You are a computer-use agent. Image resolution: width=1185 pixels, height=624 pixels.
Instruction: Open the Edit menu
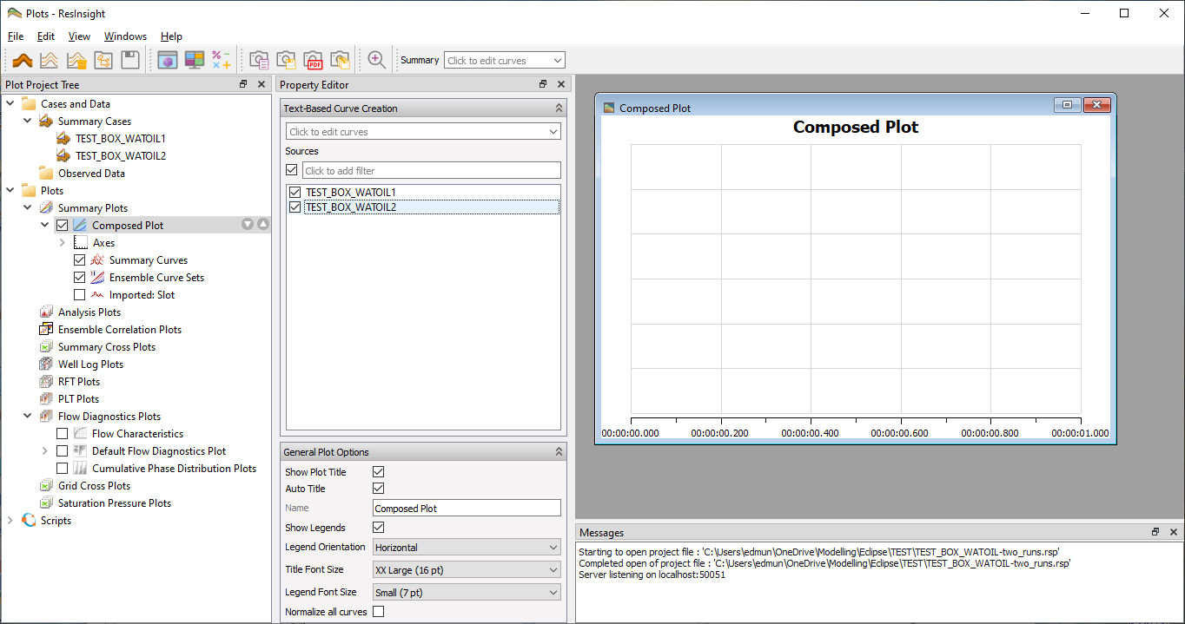46,36
